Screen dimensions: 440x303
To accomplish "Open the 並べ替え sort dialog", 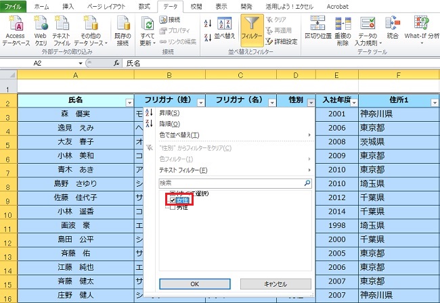I will point(225,28).
